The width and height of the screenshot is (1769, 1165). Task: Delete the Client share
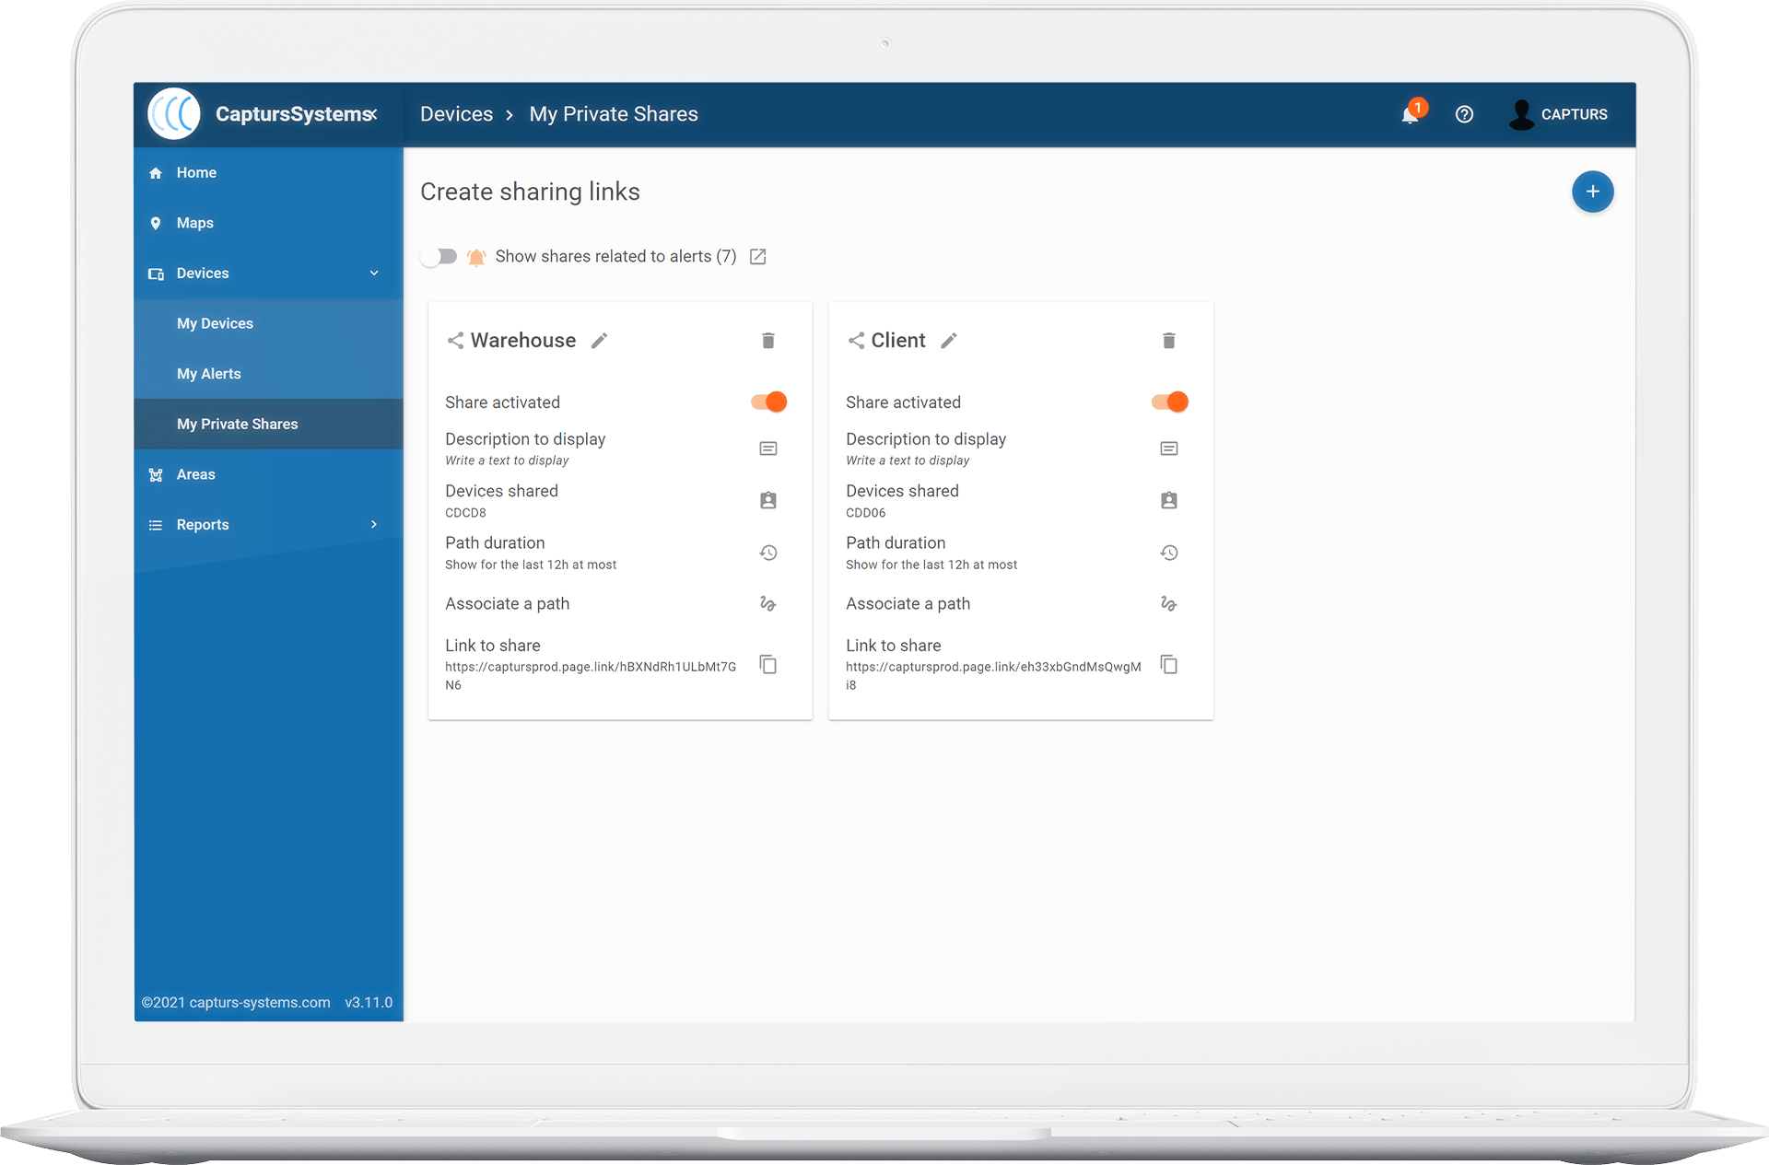pos(1169,341)
